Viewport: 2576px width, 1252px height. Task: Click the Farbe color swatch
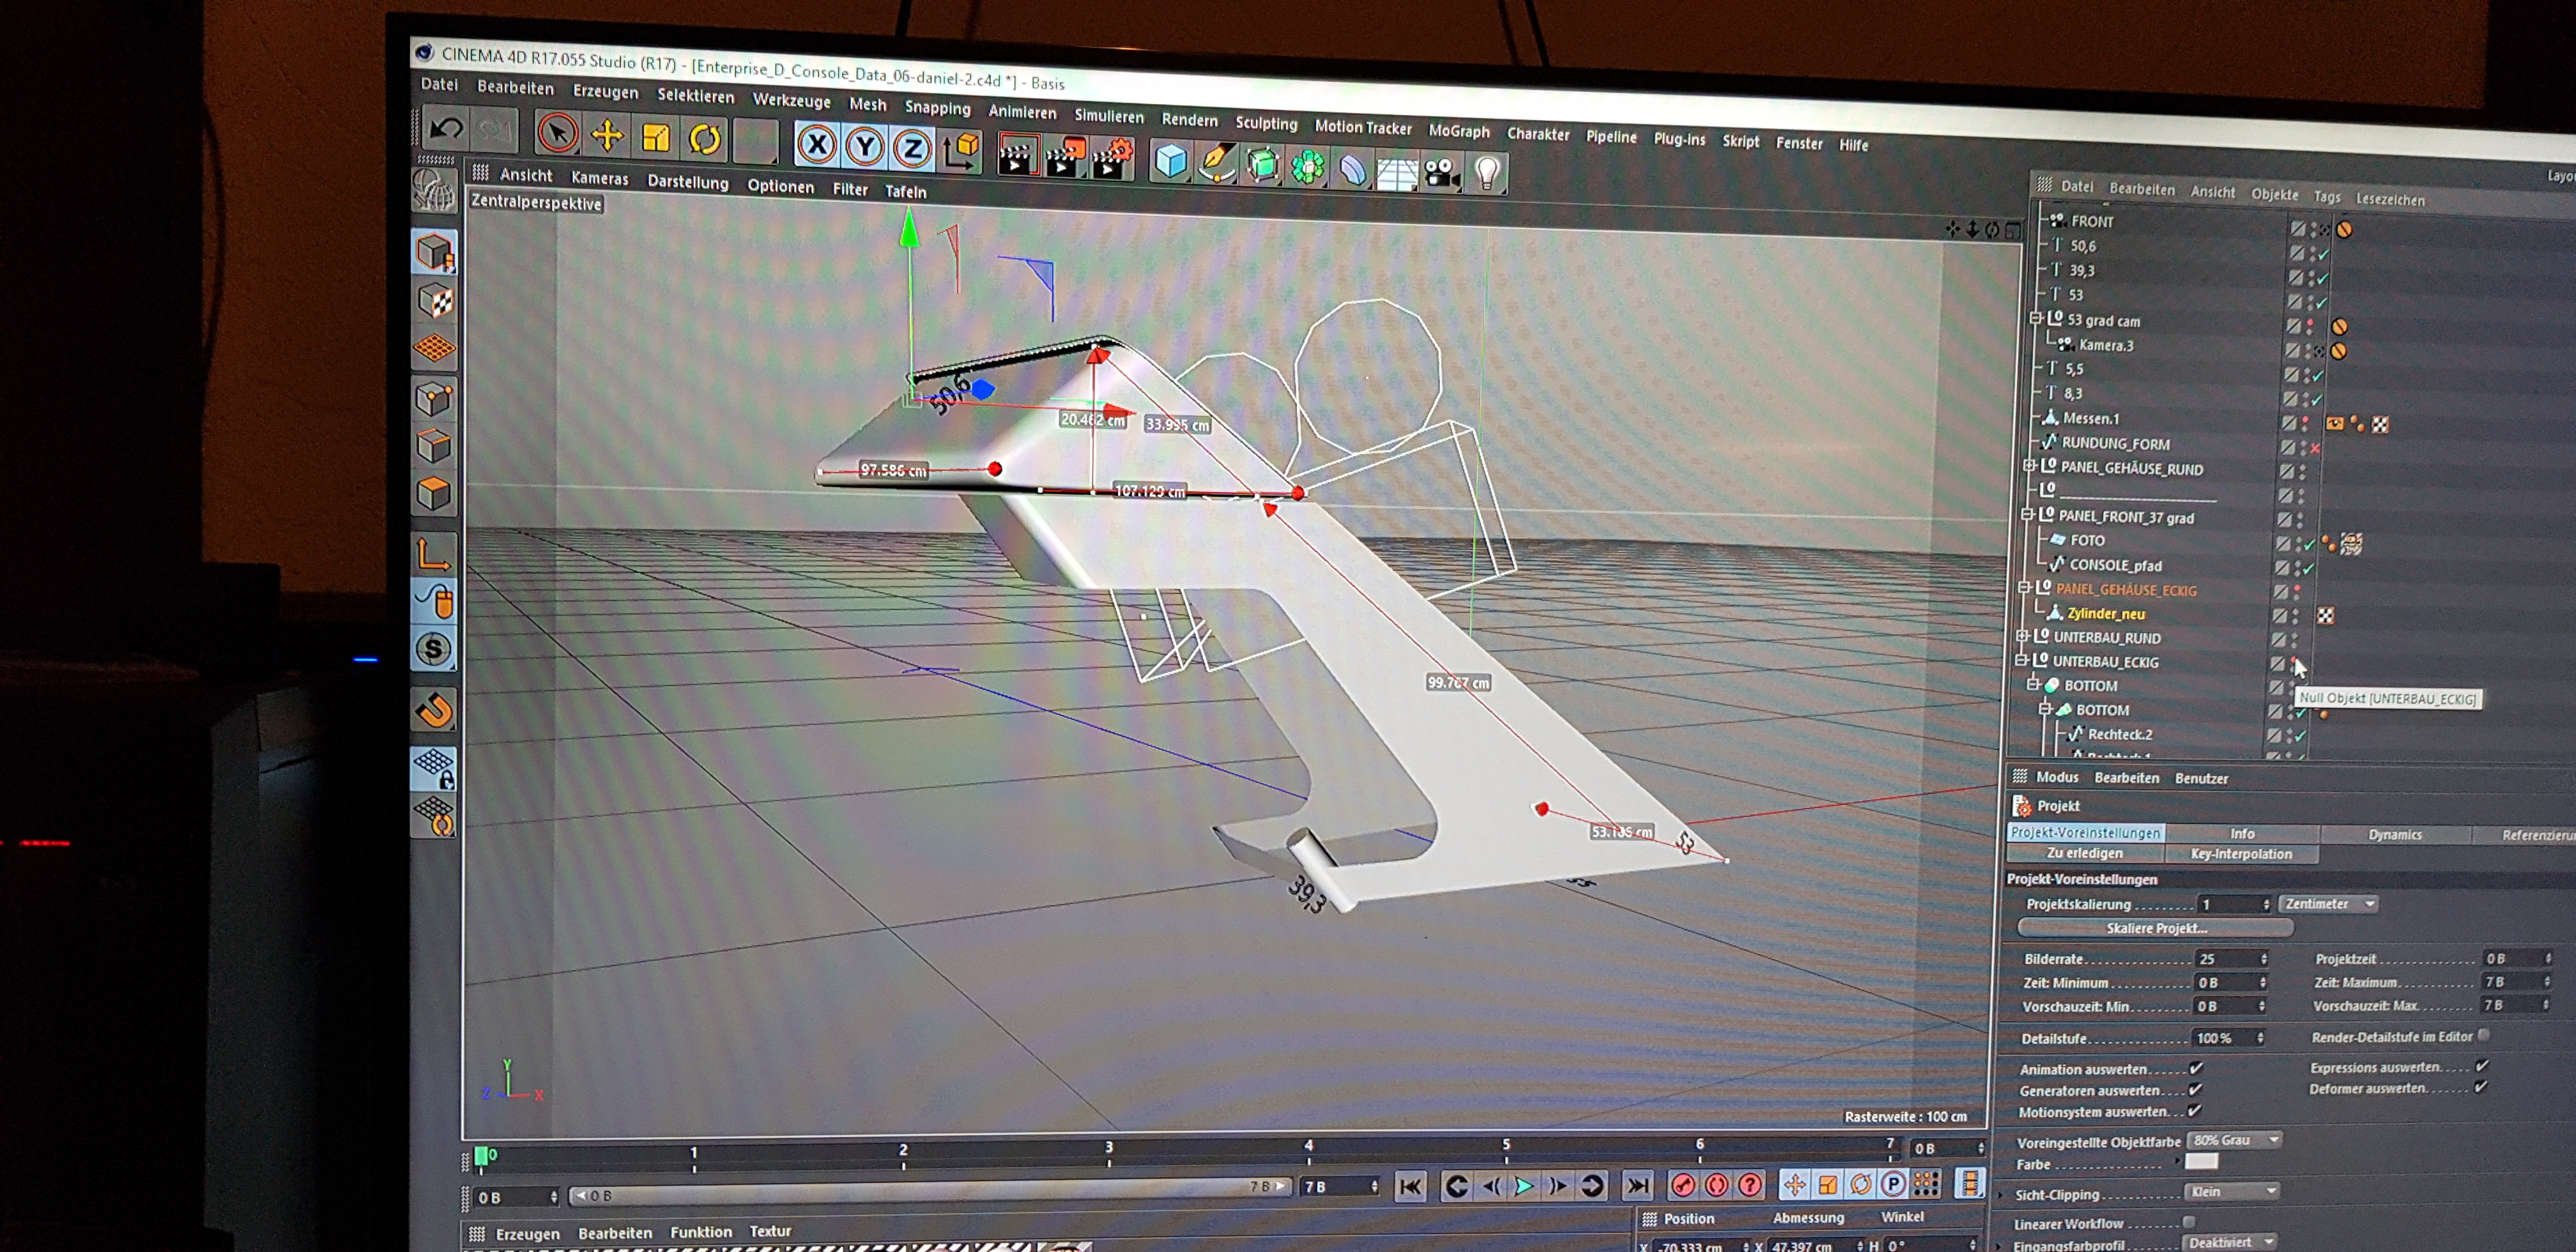point(2201,1162)
